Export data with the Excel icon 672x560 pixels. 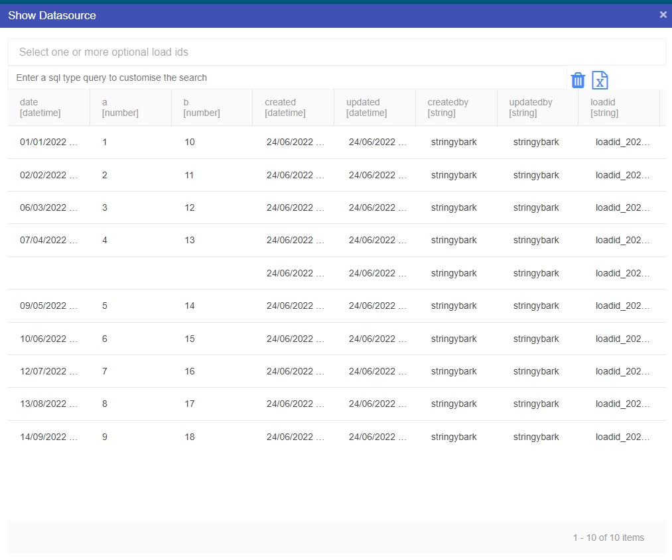(x=600, y=80)
